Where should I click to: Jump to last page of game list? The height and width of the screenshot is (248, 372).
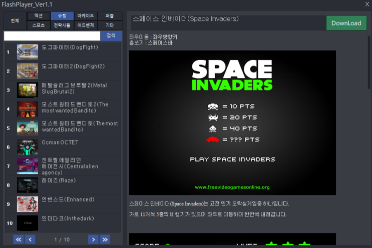click(105, 239)
